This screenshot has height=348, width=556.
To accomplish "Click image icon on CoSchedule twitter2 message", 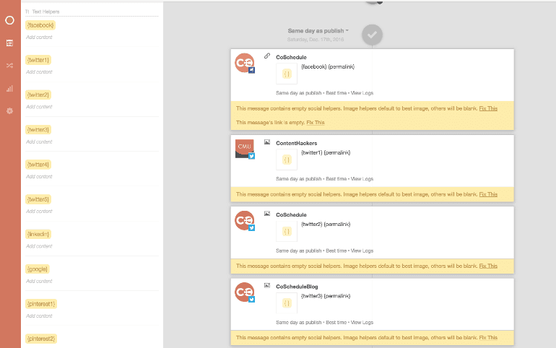I will pos(267,214).
